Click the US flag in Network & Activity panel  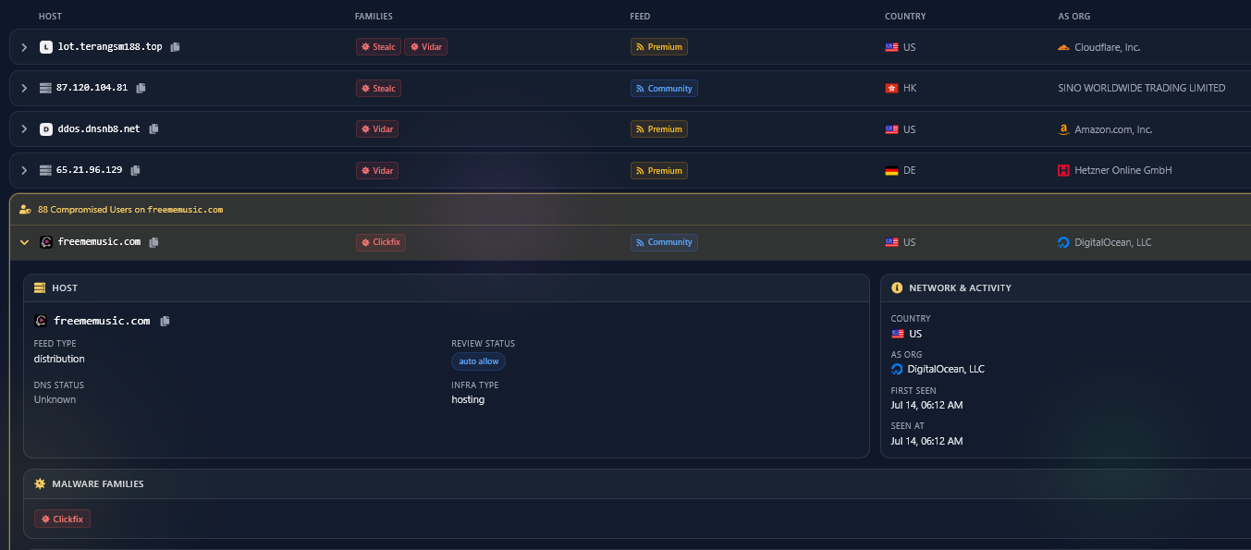[x=898, y=334]
